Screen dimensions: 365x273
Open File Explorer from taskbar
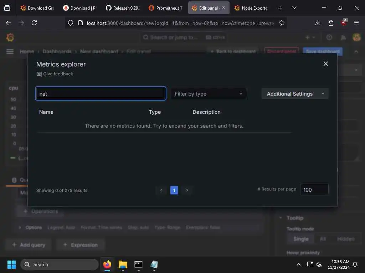click(123, 264)
